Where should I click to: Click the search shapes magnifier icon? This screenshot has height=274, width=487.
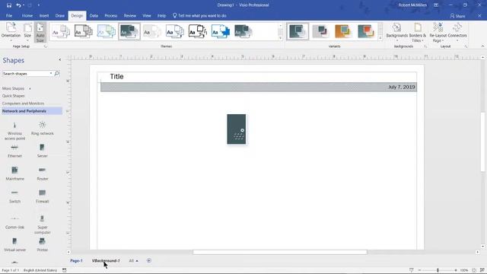(x=57, y=74)
